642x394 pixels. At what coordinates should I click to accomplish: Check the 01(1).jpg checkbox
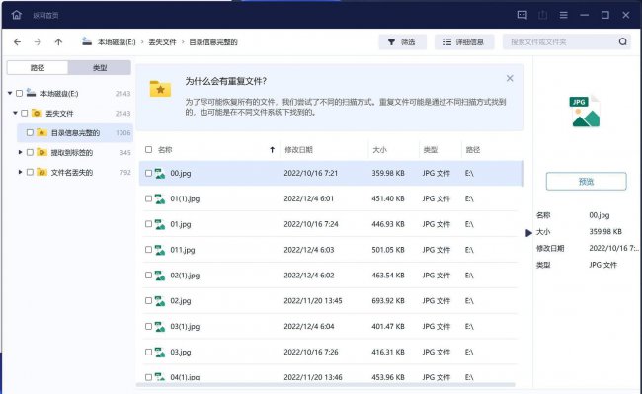click(x=148, y=198)
